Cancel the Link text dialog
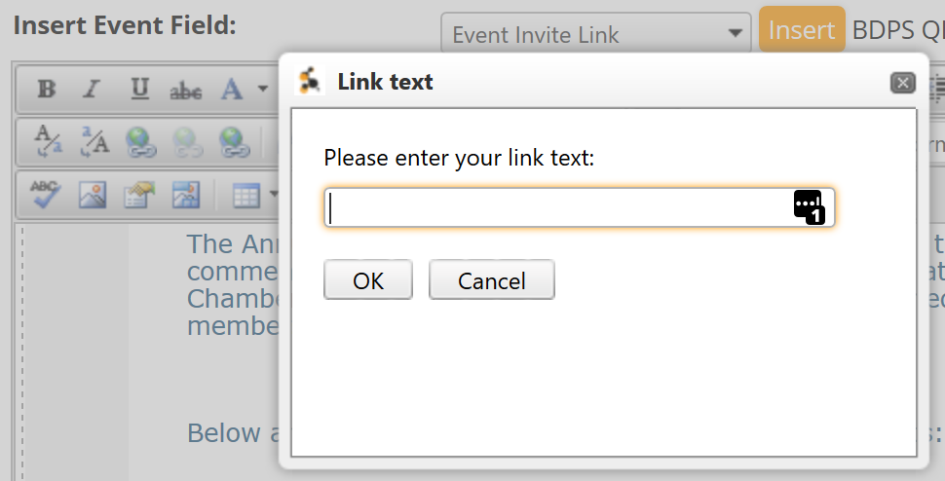Viewport: 945px width, 481px height. 492,280
